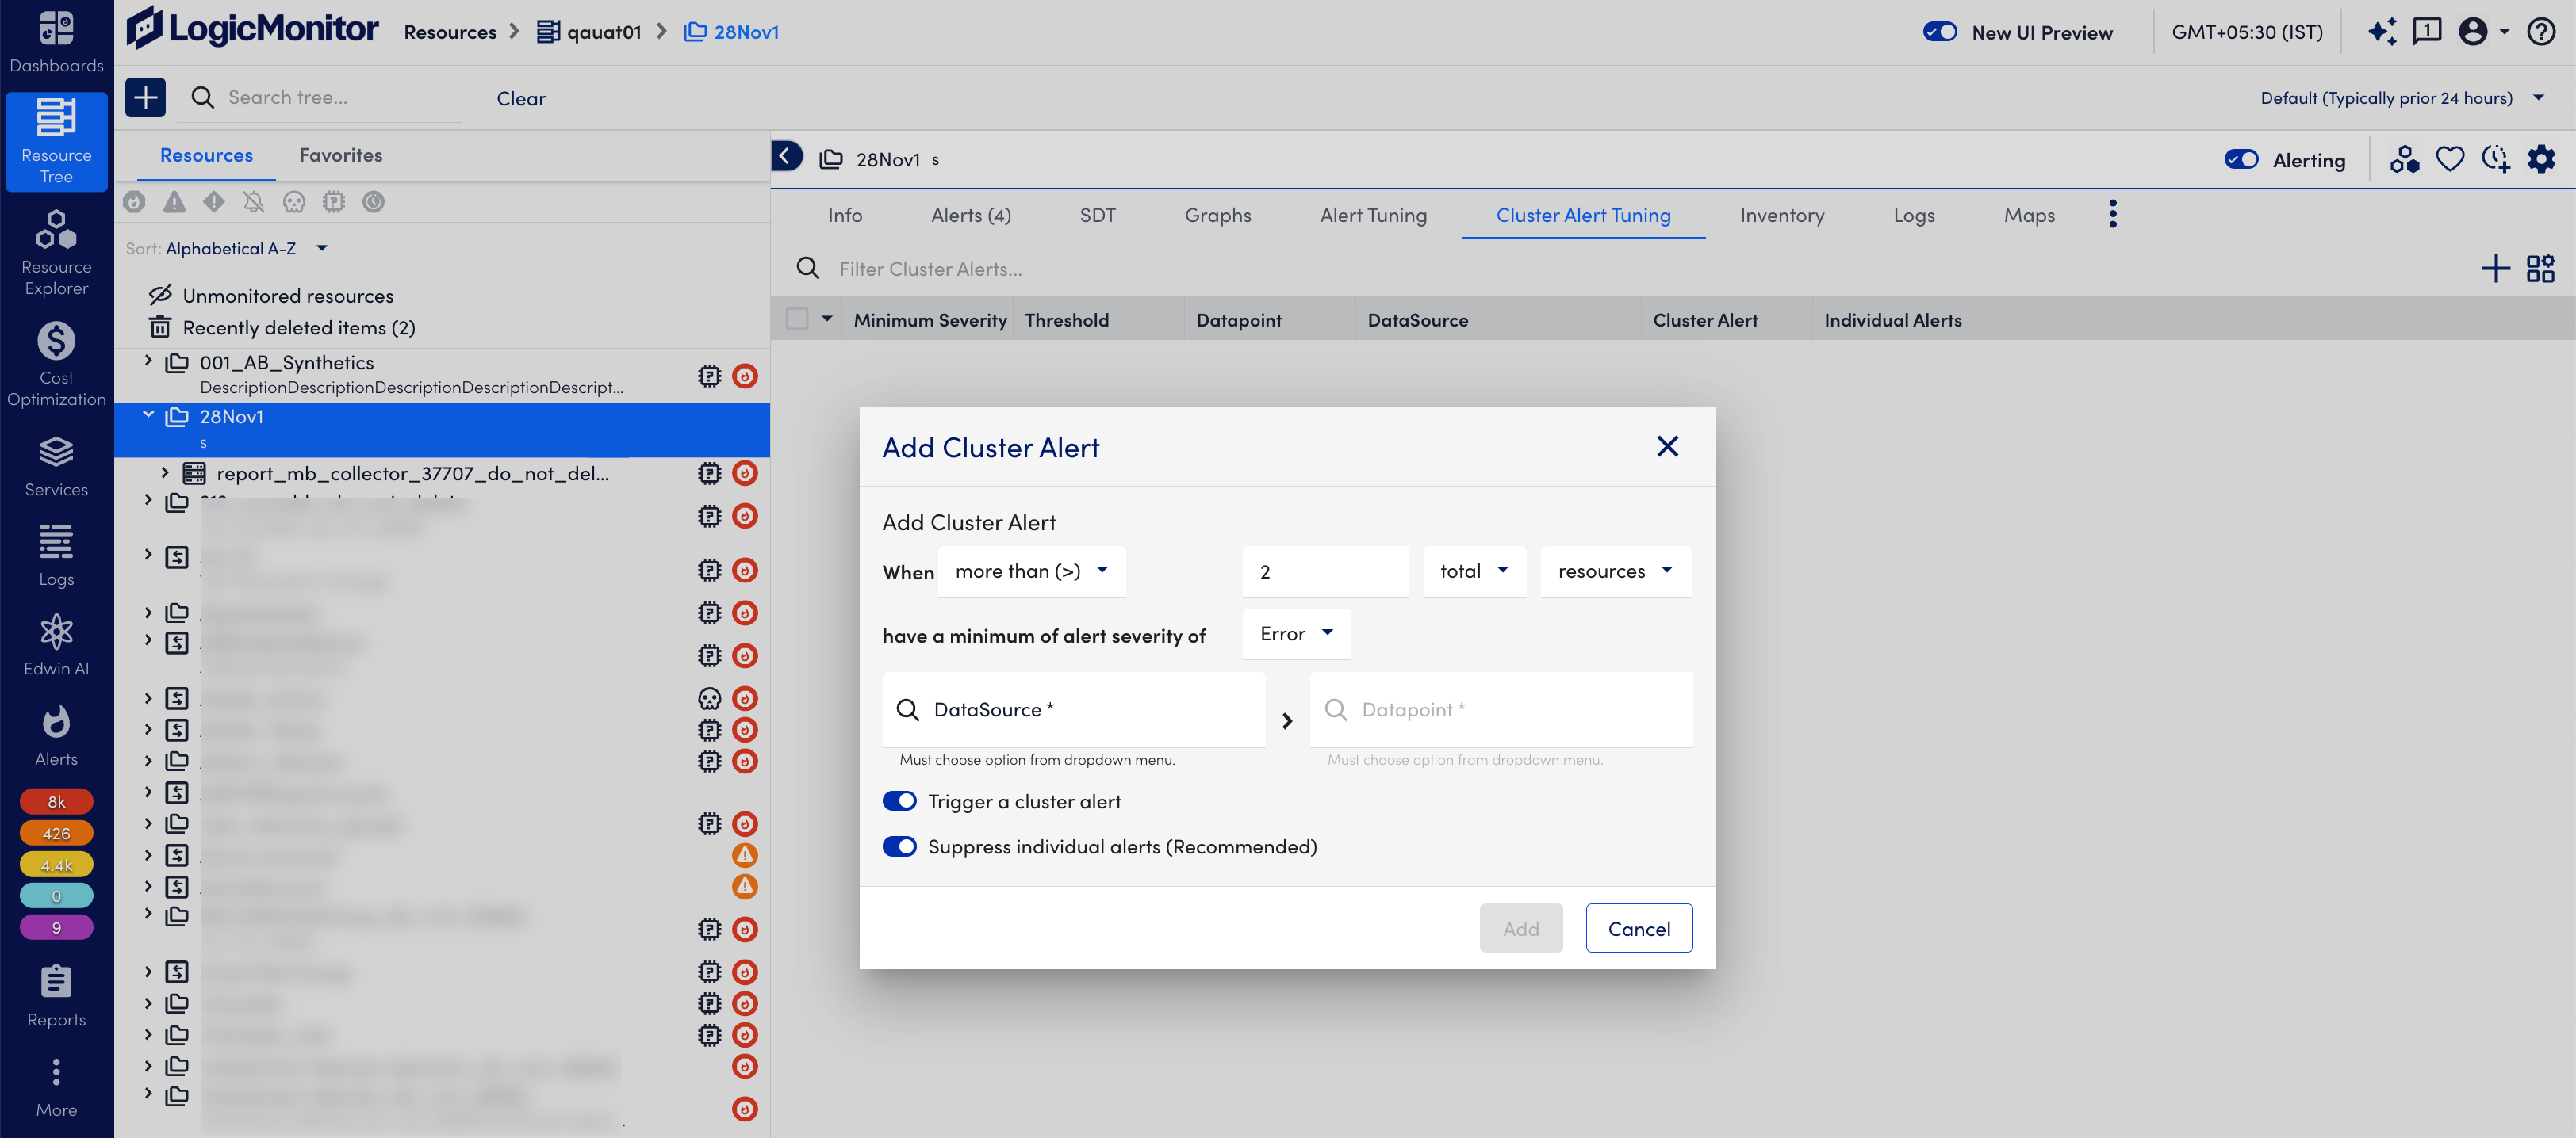Toggle the Trigger a cluster alert switch
The width and height of the screenshot is (2576, 1138).
point(899,800)
